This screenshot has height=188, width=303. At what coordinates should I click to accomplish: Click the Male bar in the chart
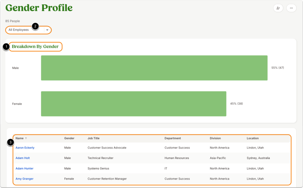[x=154, y=68]
